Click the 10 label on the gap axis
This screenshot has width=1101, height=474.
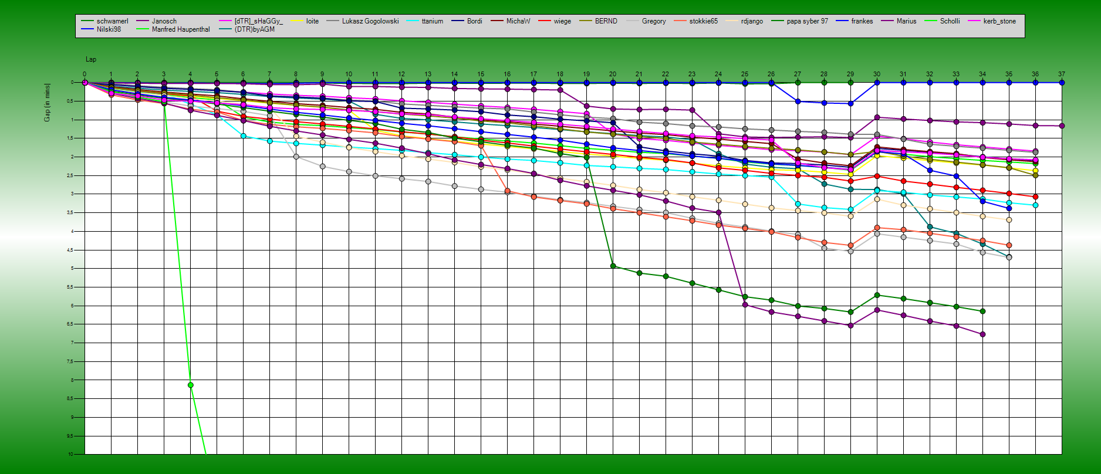(x=71, y=455)
